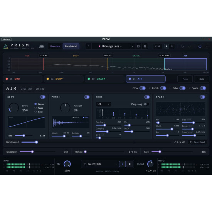Save the preset with the floppy disk icon
Image resolution: width=212 pixels, height=212 pixels.
145,46
